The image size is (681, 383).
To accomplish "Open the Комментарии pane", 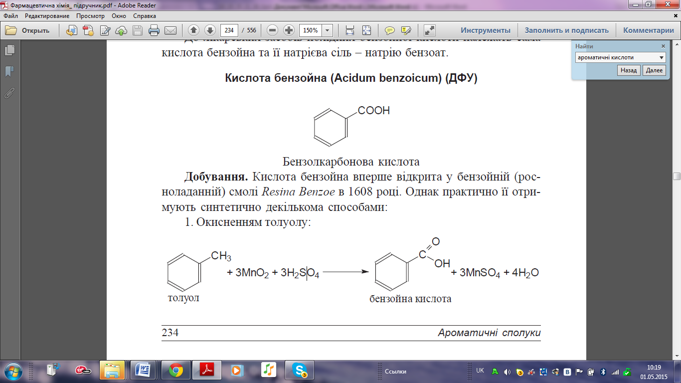I will coord(648,30).
